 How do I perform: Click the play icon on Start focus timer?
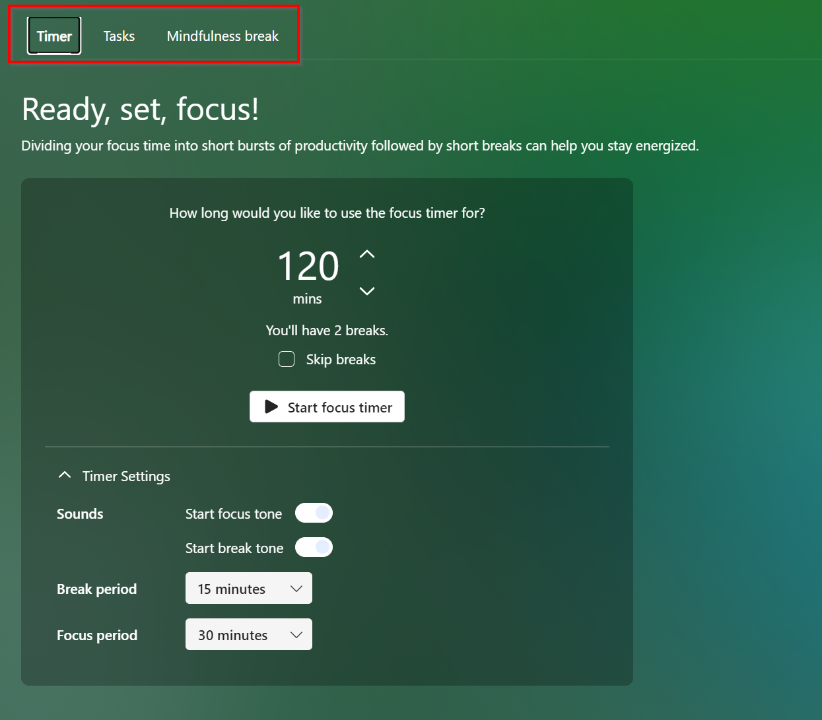(272, 407)
